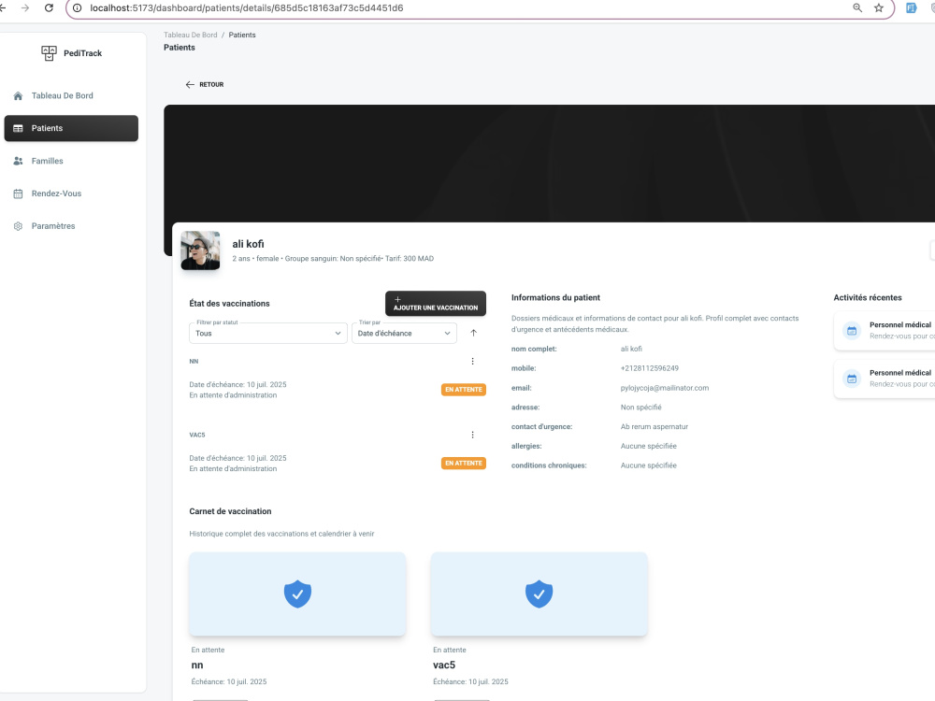The image size is (935, 701).
Task: Open the Filtrer par statut dropdown
Action: 267,334
